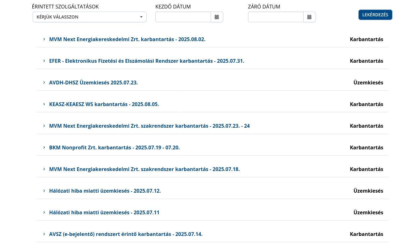Open AVDH-DHSZ Üzemkiesés 2025.07.23. link

point(94,83)
